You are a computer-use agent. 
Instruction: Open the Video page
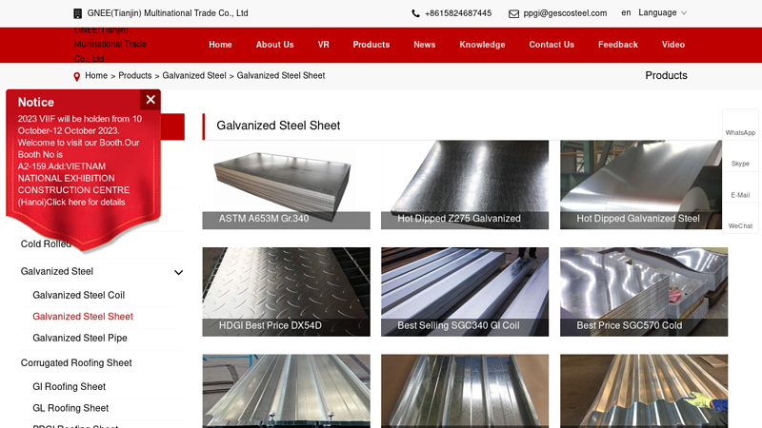coord(673,45)
